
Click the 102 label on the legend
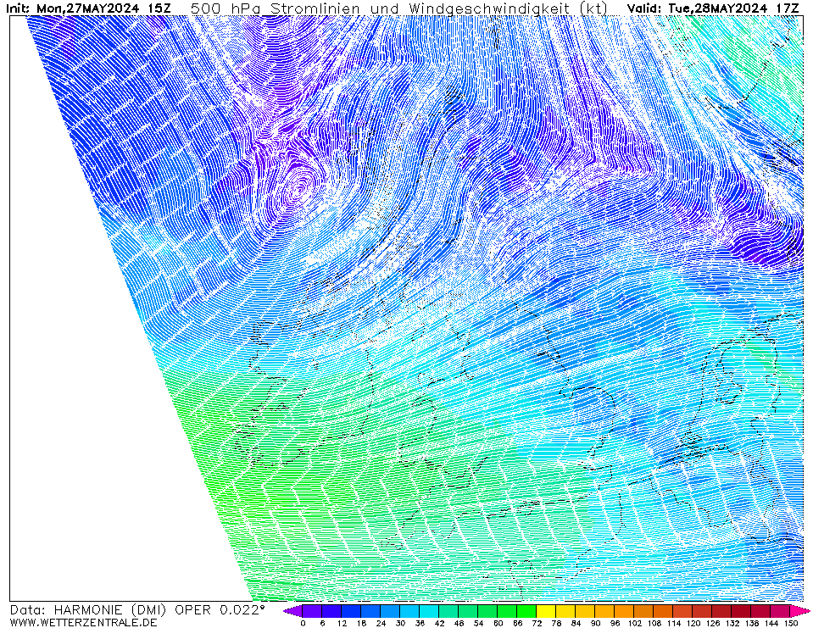pyautogui.click(x=634, y=623)
